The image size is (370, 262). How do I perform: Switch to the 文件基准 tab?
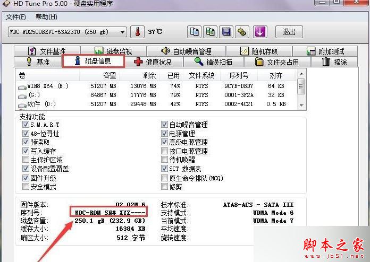(x=47, y=51)
